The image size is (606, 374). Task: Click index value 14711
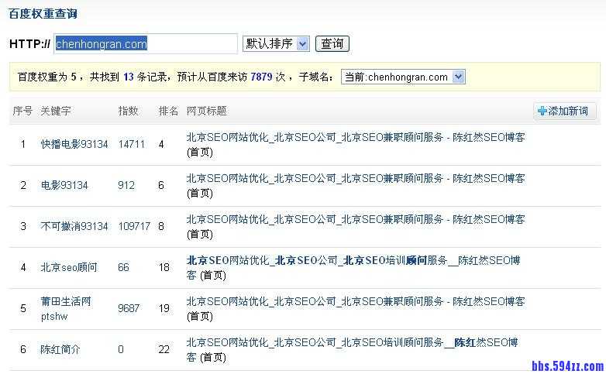click(x=132, y=144)
